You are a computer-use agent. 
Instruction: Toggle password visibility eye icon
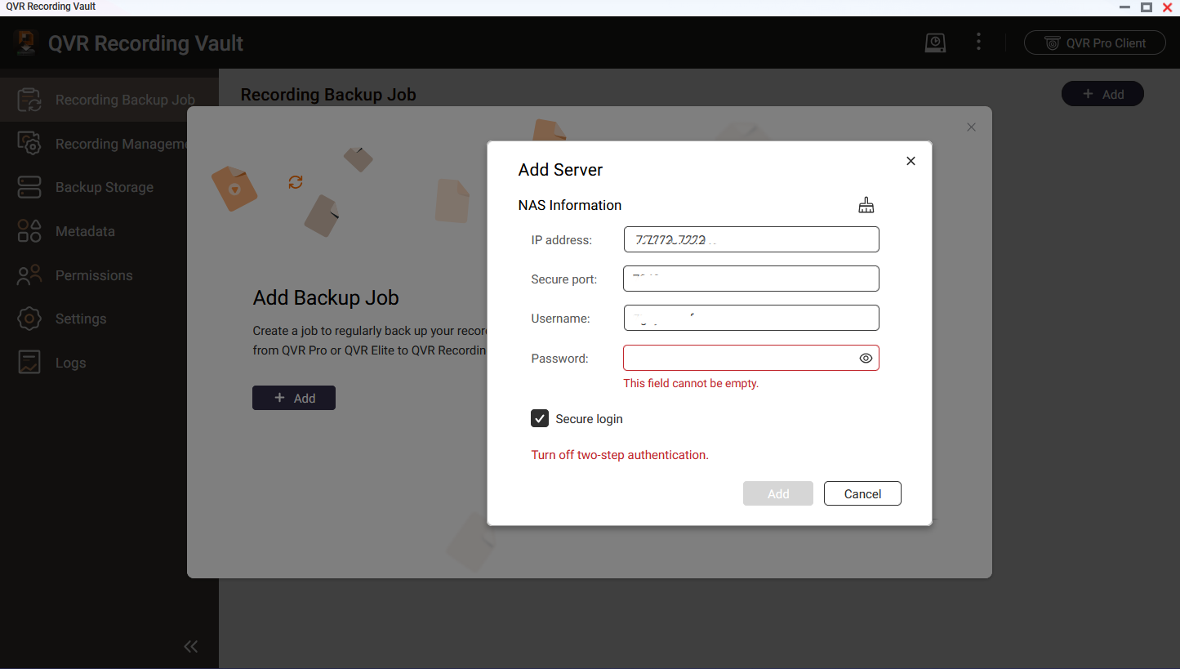pos(866,358)
